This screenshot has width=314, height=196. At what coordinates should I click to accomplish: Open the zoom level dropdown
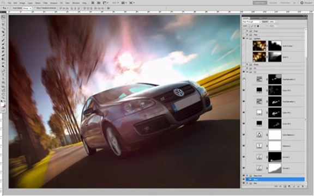pos(115,3)
